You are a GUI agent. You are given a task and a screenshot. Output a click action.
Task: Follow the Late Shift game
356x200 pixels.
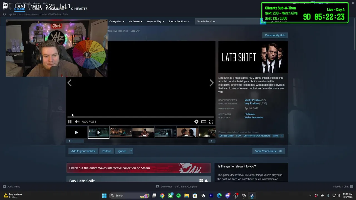107,151
